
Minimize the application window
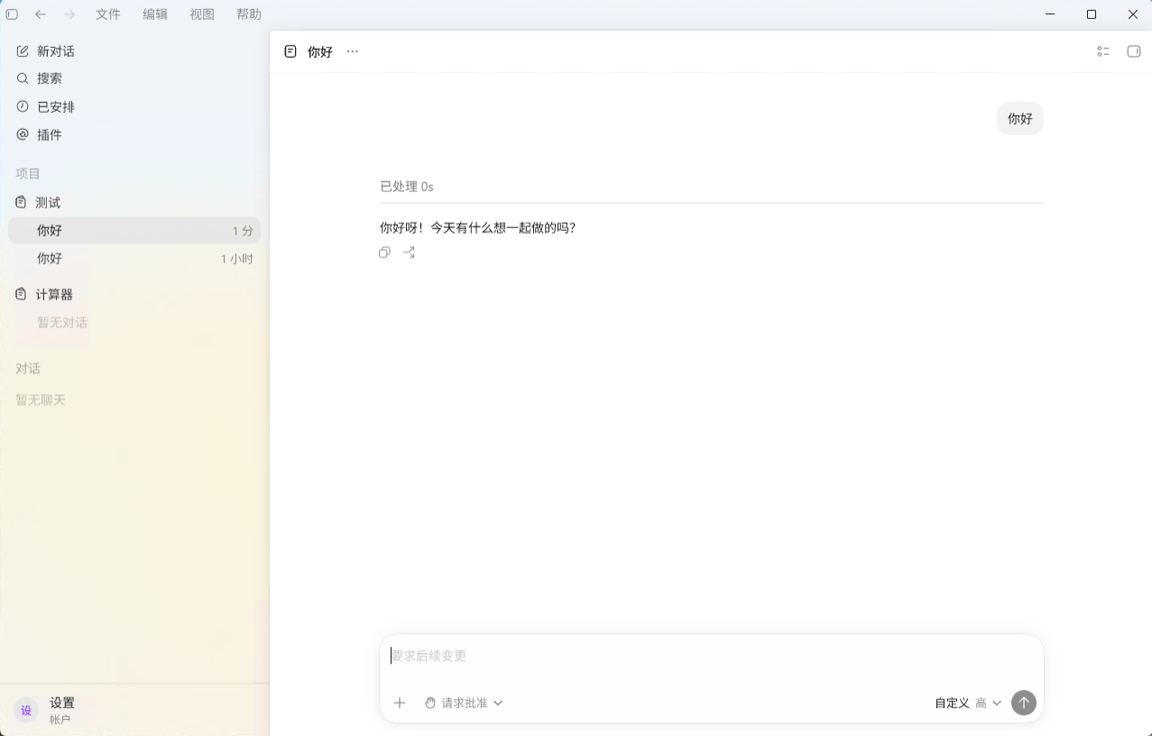click(x=1050, y=14)
